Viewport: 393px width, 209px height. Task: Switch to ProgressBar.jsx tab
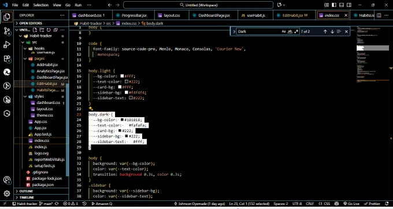pos(134,15)
